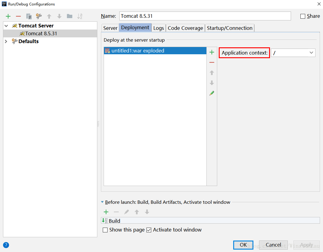Add new configuration with green plus
This screenshot has height=252, width=323.
point(8,16)
